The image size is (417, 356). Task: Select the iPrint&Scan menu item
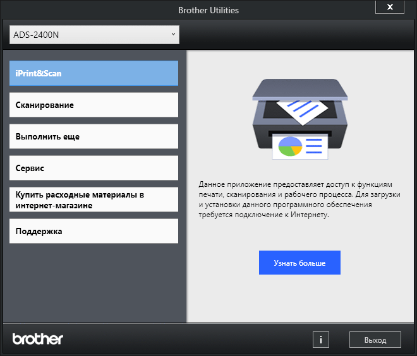[x=94, y=73]
